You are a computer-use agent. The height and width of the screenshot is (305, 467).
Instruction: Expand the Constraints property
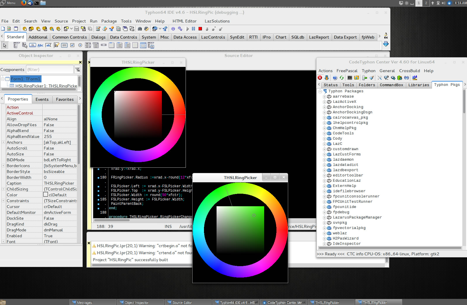[x=3, y=201]
